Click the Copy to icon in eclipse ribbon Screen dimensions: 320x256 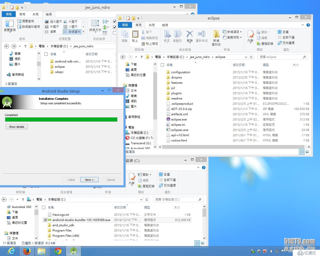pyautogui.click(x=177, y=34)
